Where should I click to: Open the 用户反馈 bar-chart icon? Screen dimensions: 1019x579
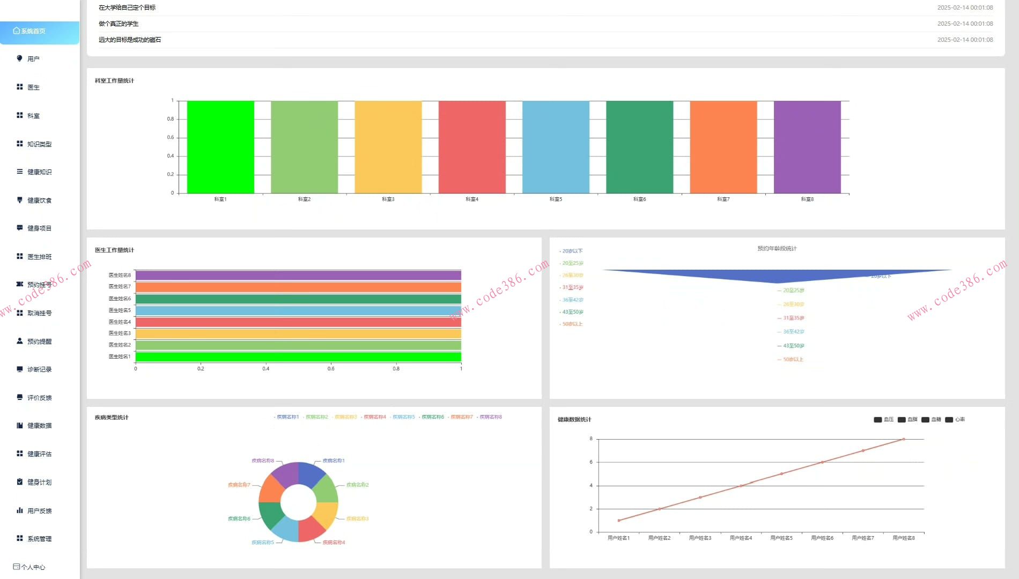[20, 510]
